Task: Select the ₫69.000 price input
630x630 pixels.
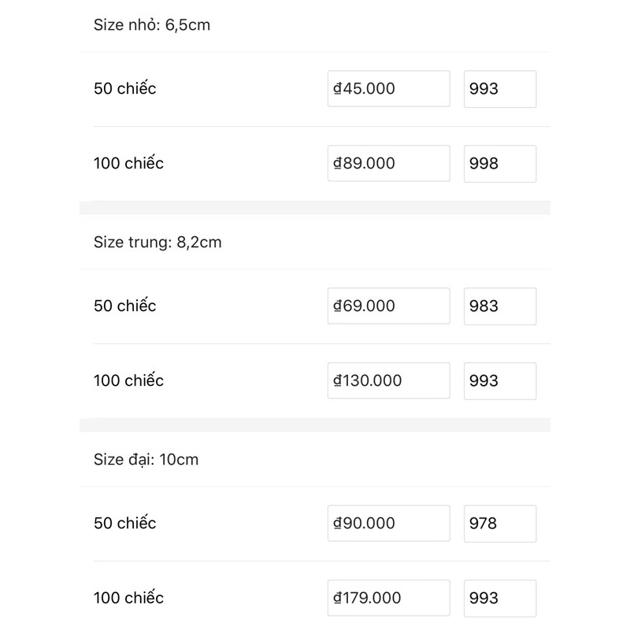Action: pos(388,306)
